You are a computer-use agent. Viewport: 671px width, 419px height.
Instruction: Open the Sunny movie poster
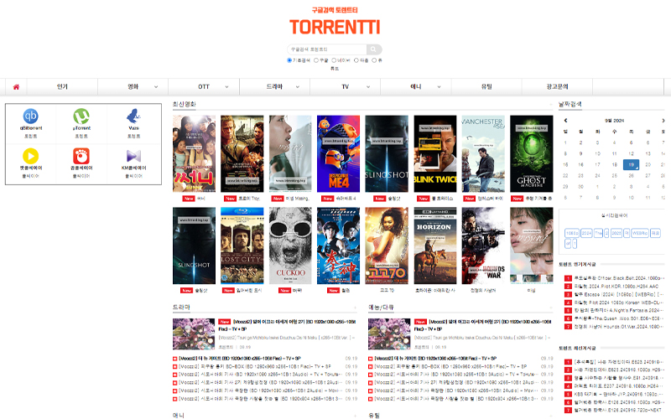[194, 153]
